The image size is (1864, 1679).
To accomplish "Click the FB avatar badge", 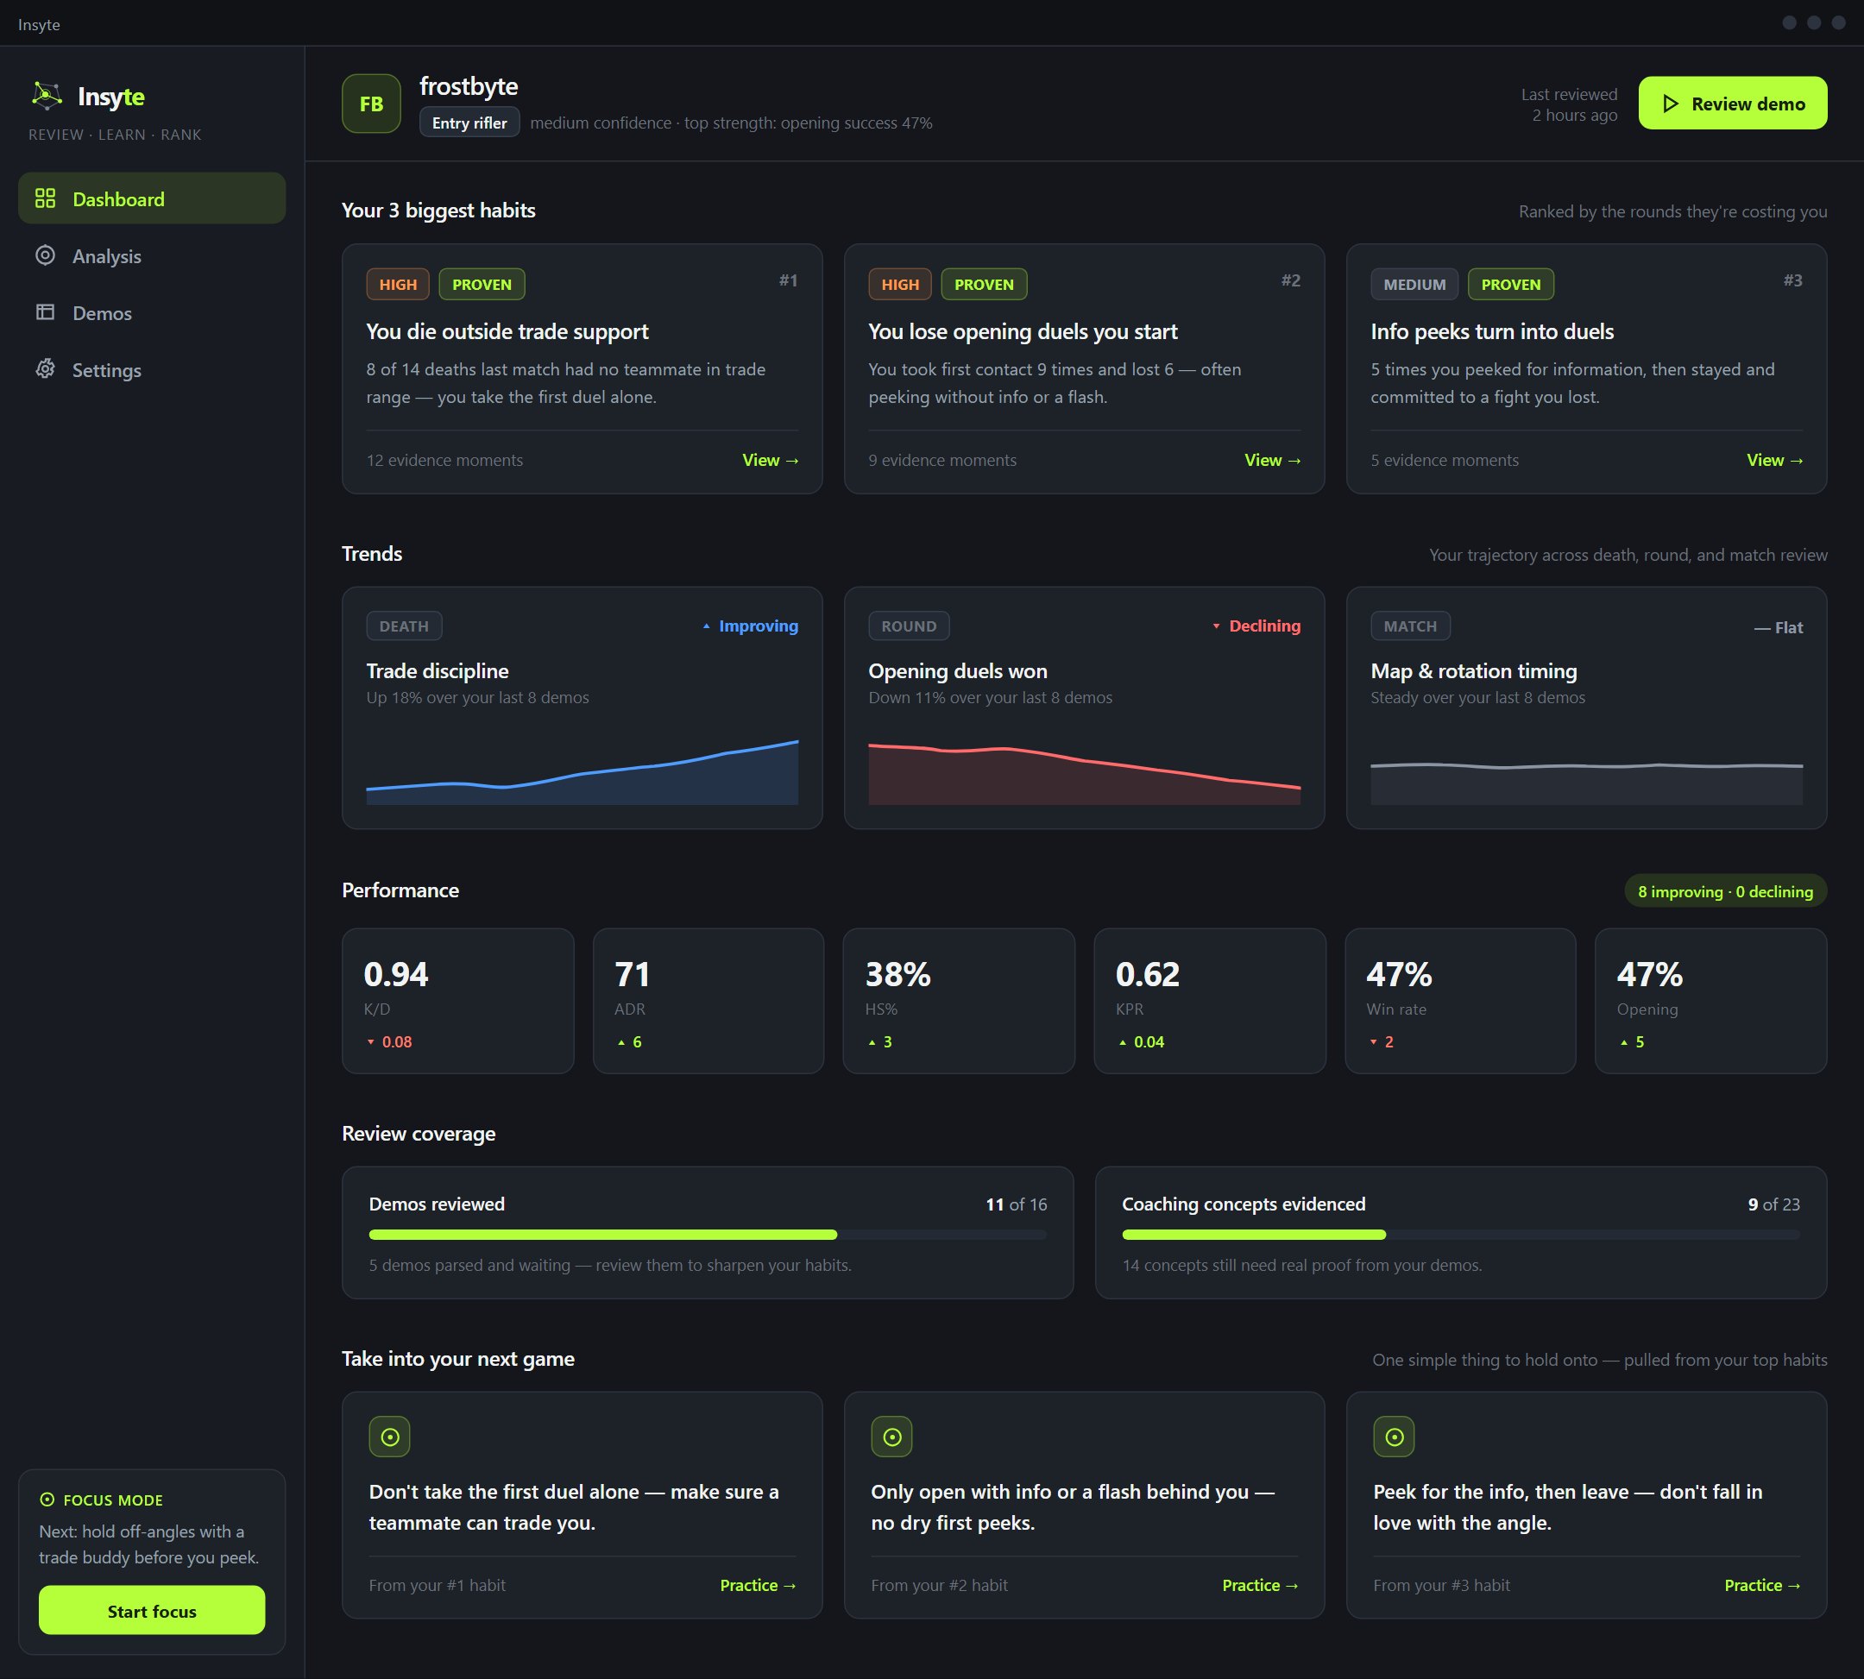I will [371, 104].
